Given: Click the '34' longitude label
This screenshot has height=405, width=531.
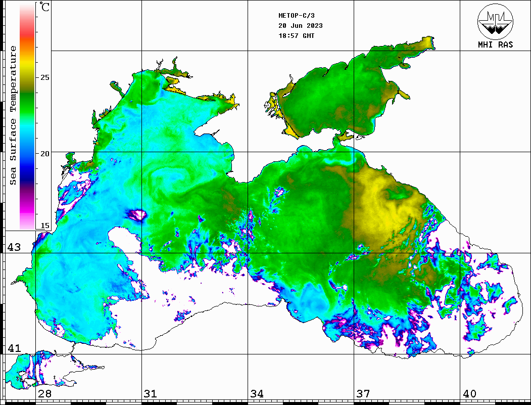Looking at the screenshot, I should coord(257,393).
